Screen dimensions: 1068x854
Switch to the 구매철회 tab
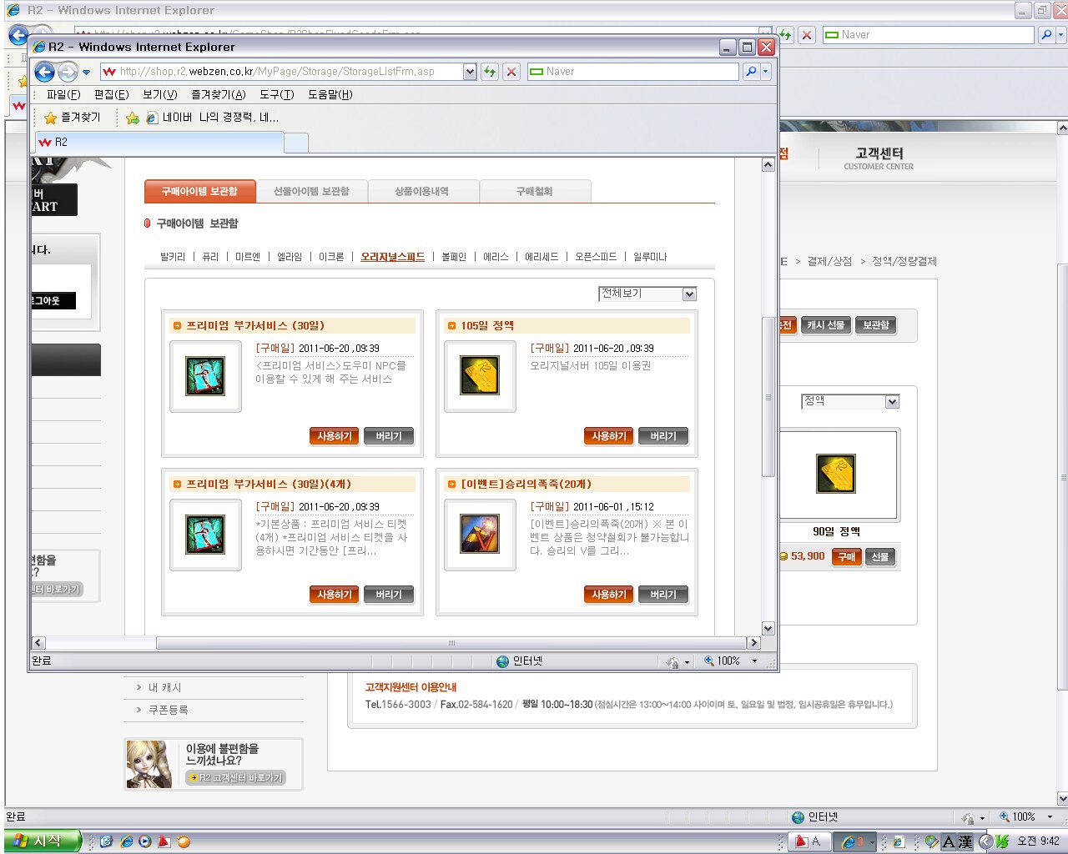[x=534, y=191]
